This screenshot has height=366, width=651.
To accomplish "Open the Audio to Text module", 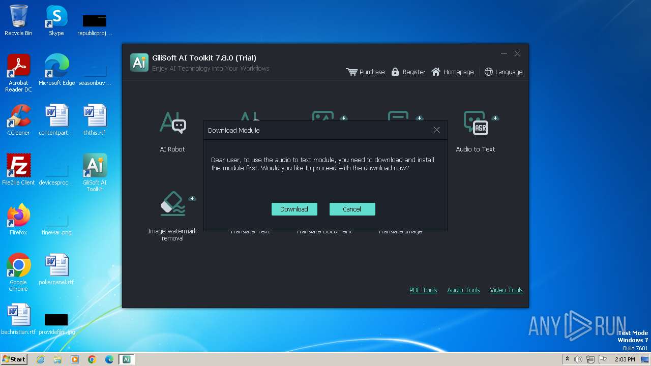I will (x=476, y=131).
